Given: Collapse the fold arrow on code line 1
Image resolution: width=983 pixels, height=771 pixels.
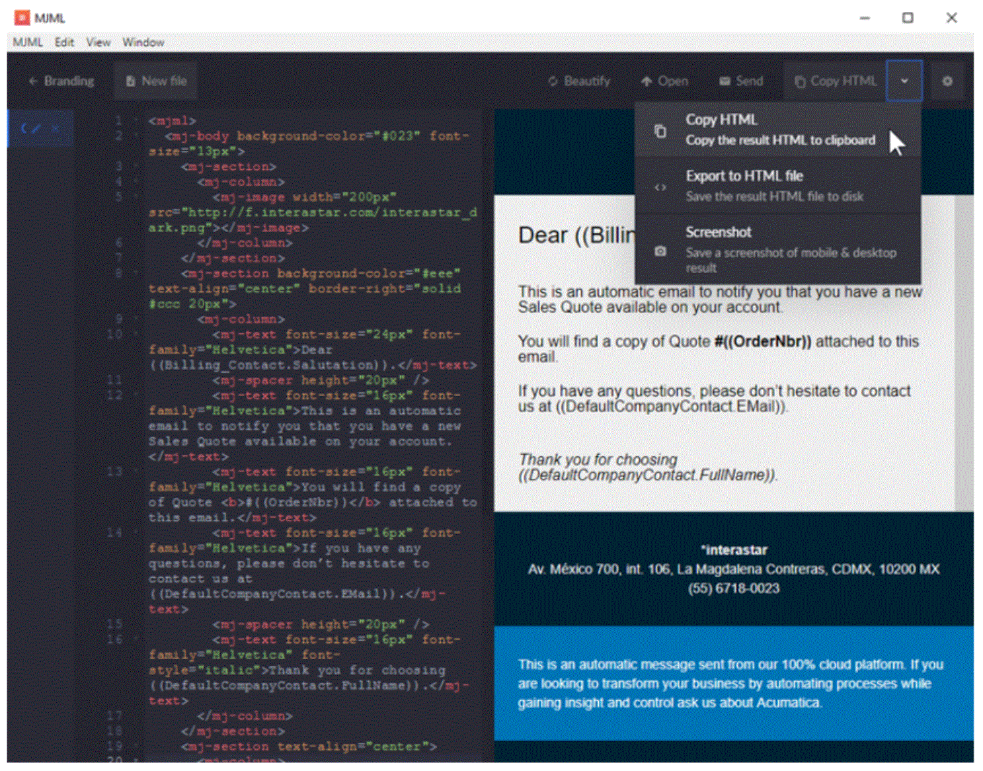Looking at the screenshot, I should [x=136, y=121].
